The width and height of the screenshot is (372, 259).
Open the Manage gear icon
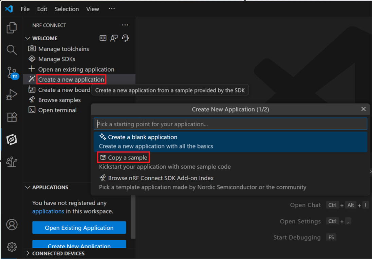pyautogui.click(x=12, y=247)
